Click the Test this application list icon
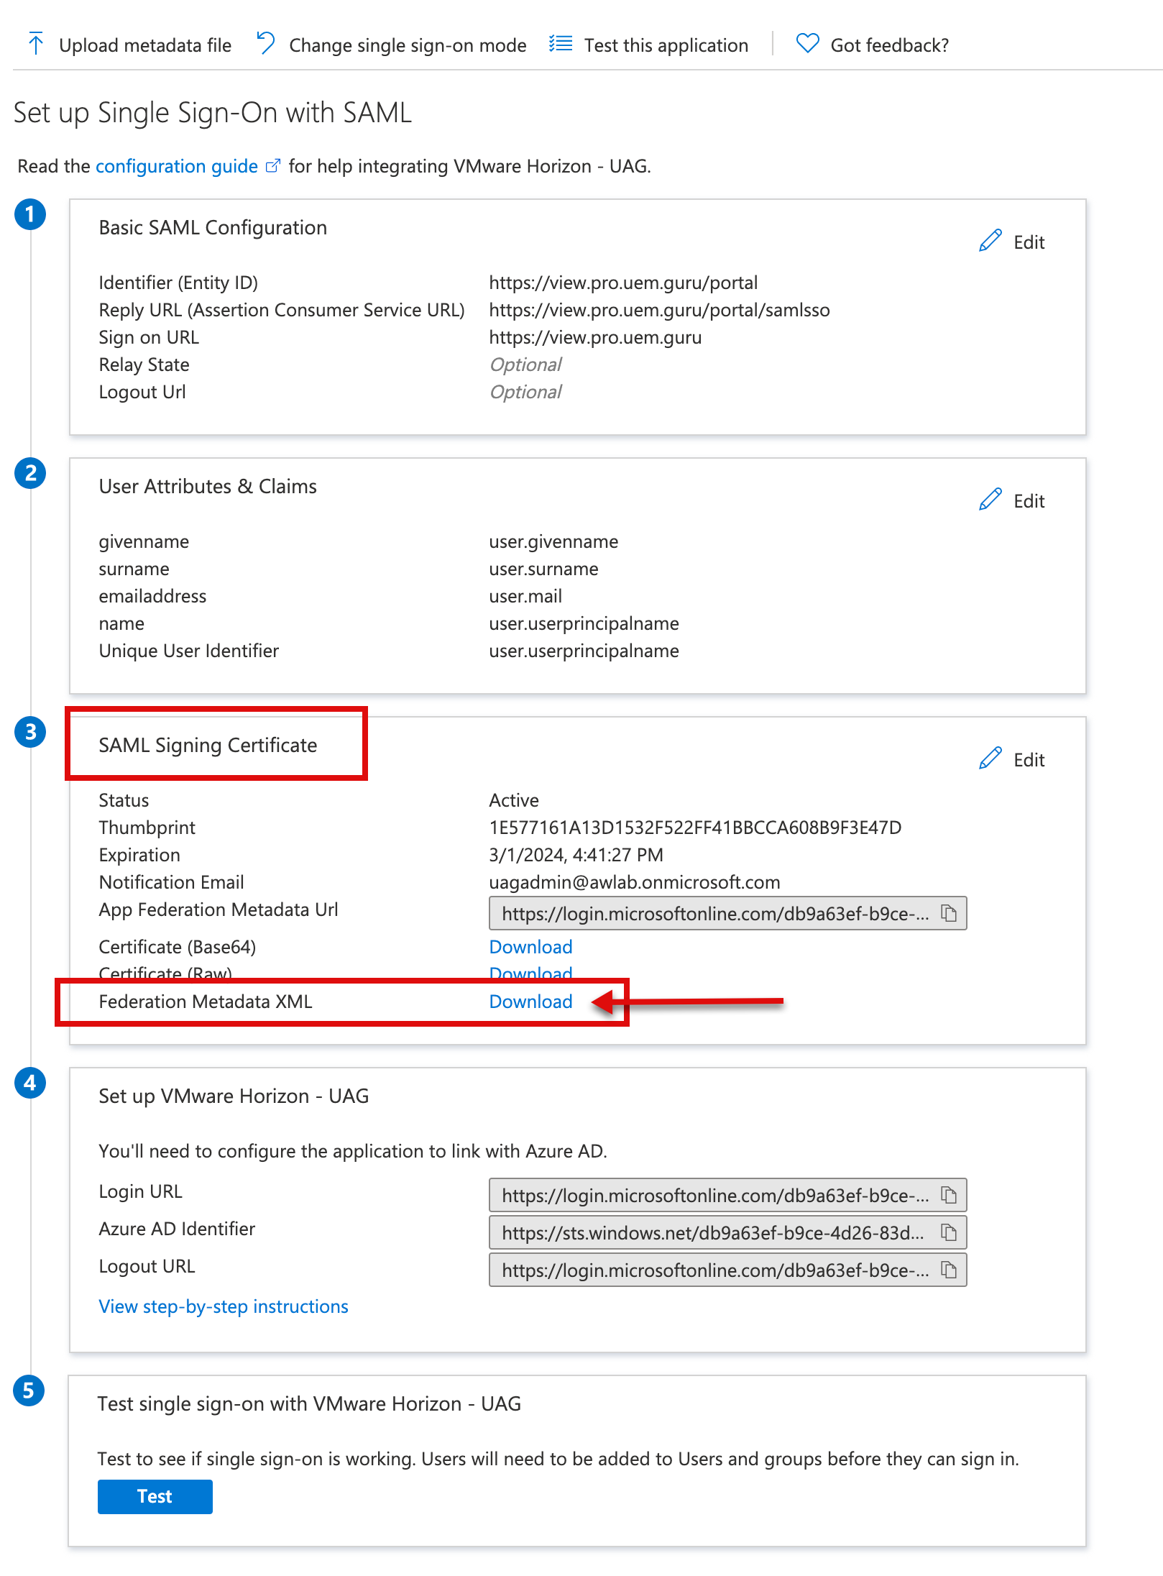Screen dimensions: 1163x1576 561,44
